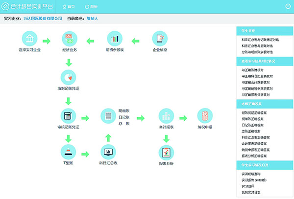294x199 pixels.
Task: Go to the 首页 home tab
Action: pyautogui.click(x=69, y=7)
